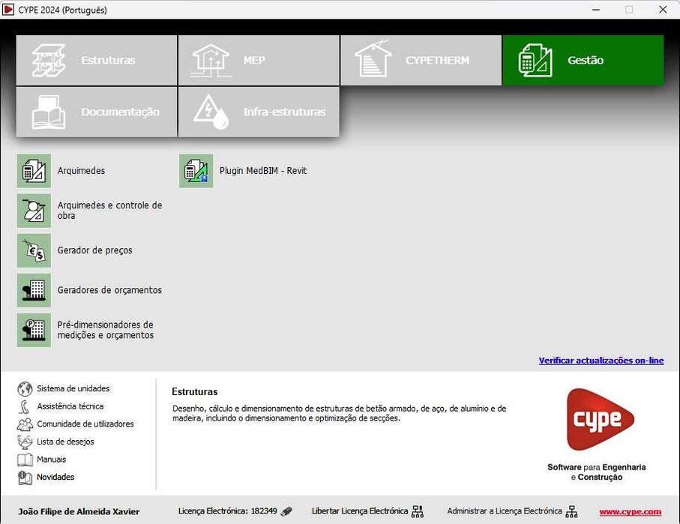Viewport: 680px width, 524px height.
Task: Click the CYPE app icon in title bar
Action: 7,10
